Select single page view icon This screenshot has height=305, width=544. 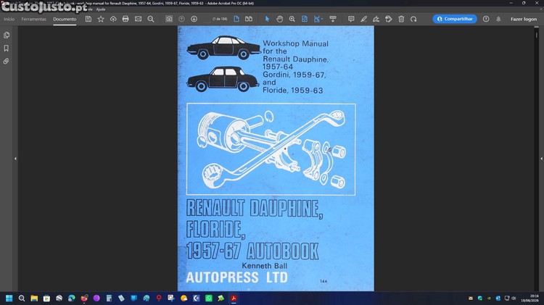click(236, 19)
